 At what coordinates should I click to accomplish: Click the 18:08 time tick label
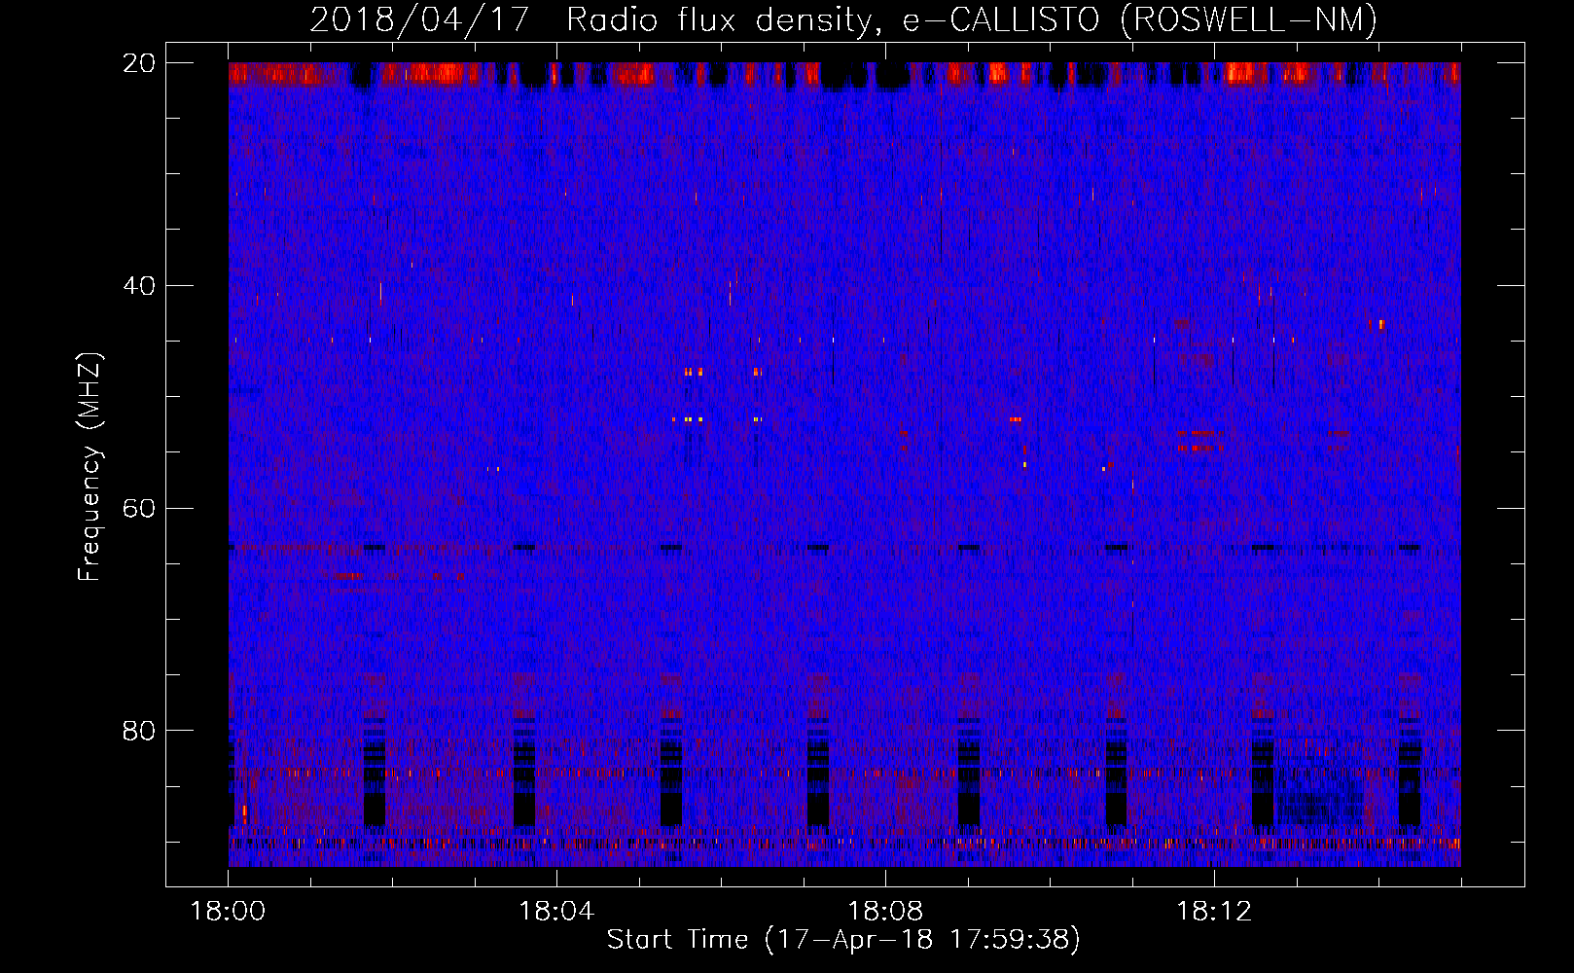pos(885,912)
